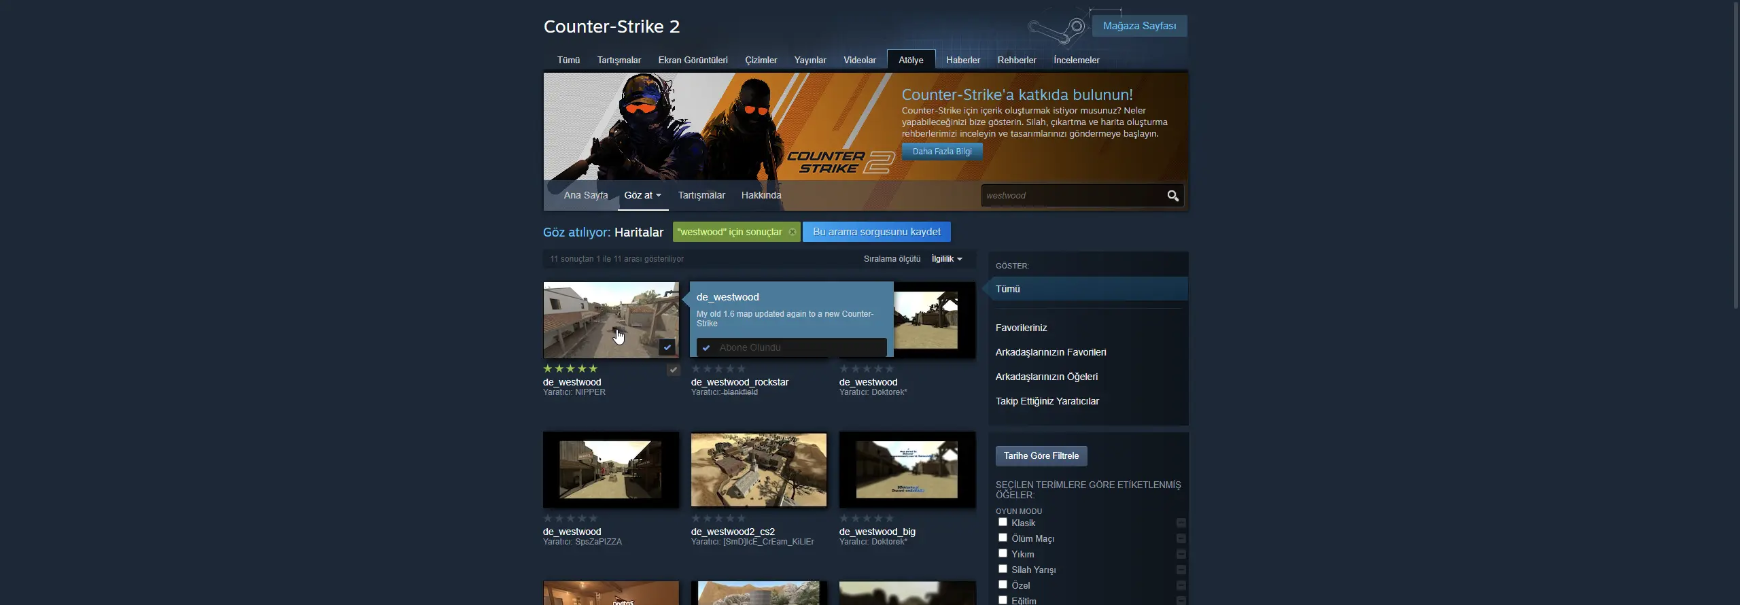Remove the "westwood" search filter with X
The image size is (1740, 605).
[x=793, y=232]
